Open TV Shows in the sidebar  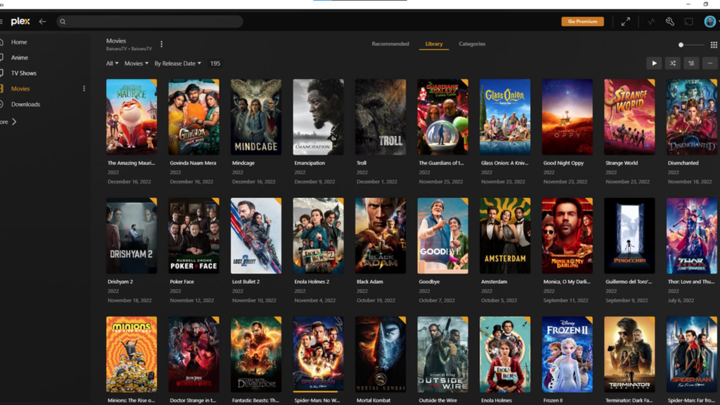point(24,73)
